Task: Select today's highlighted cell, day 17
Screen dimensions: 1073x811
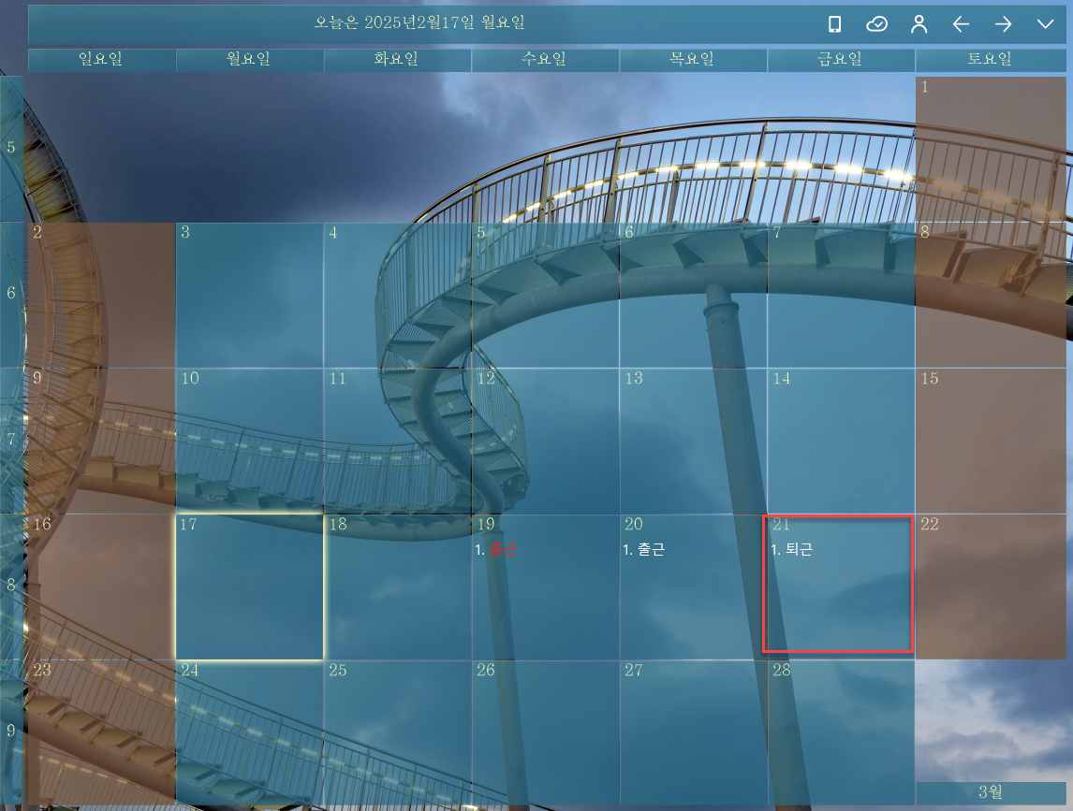Action: point(249,586)
